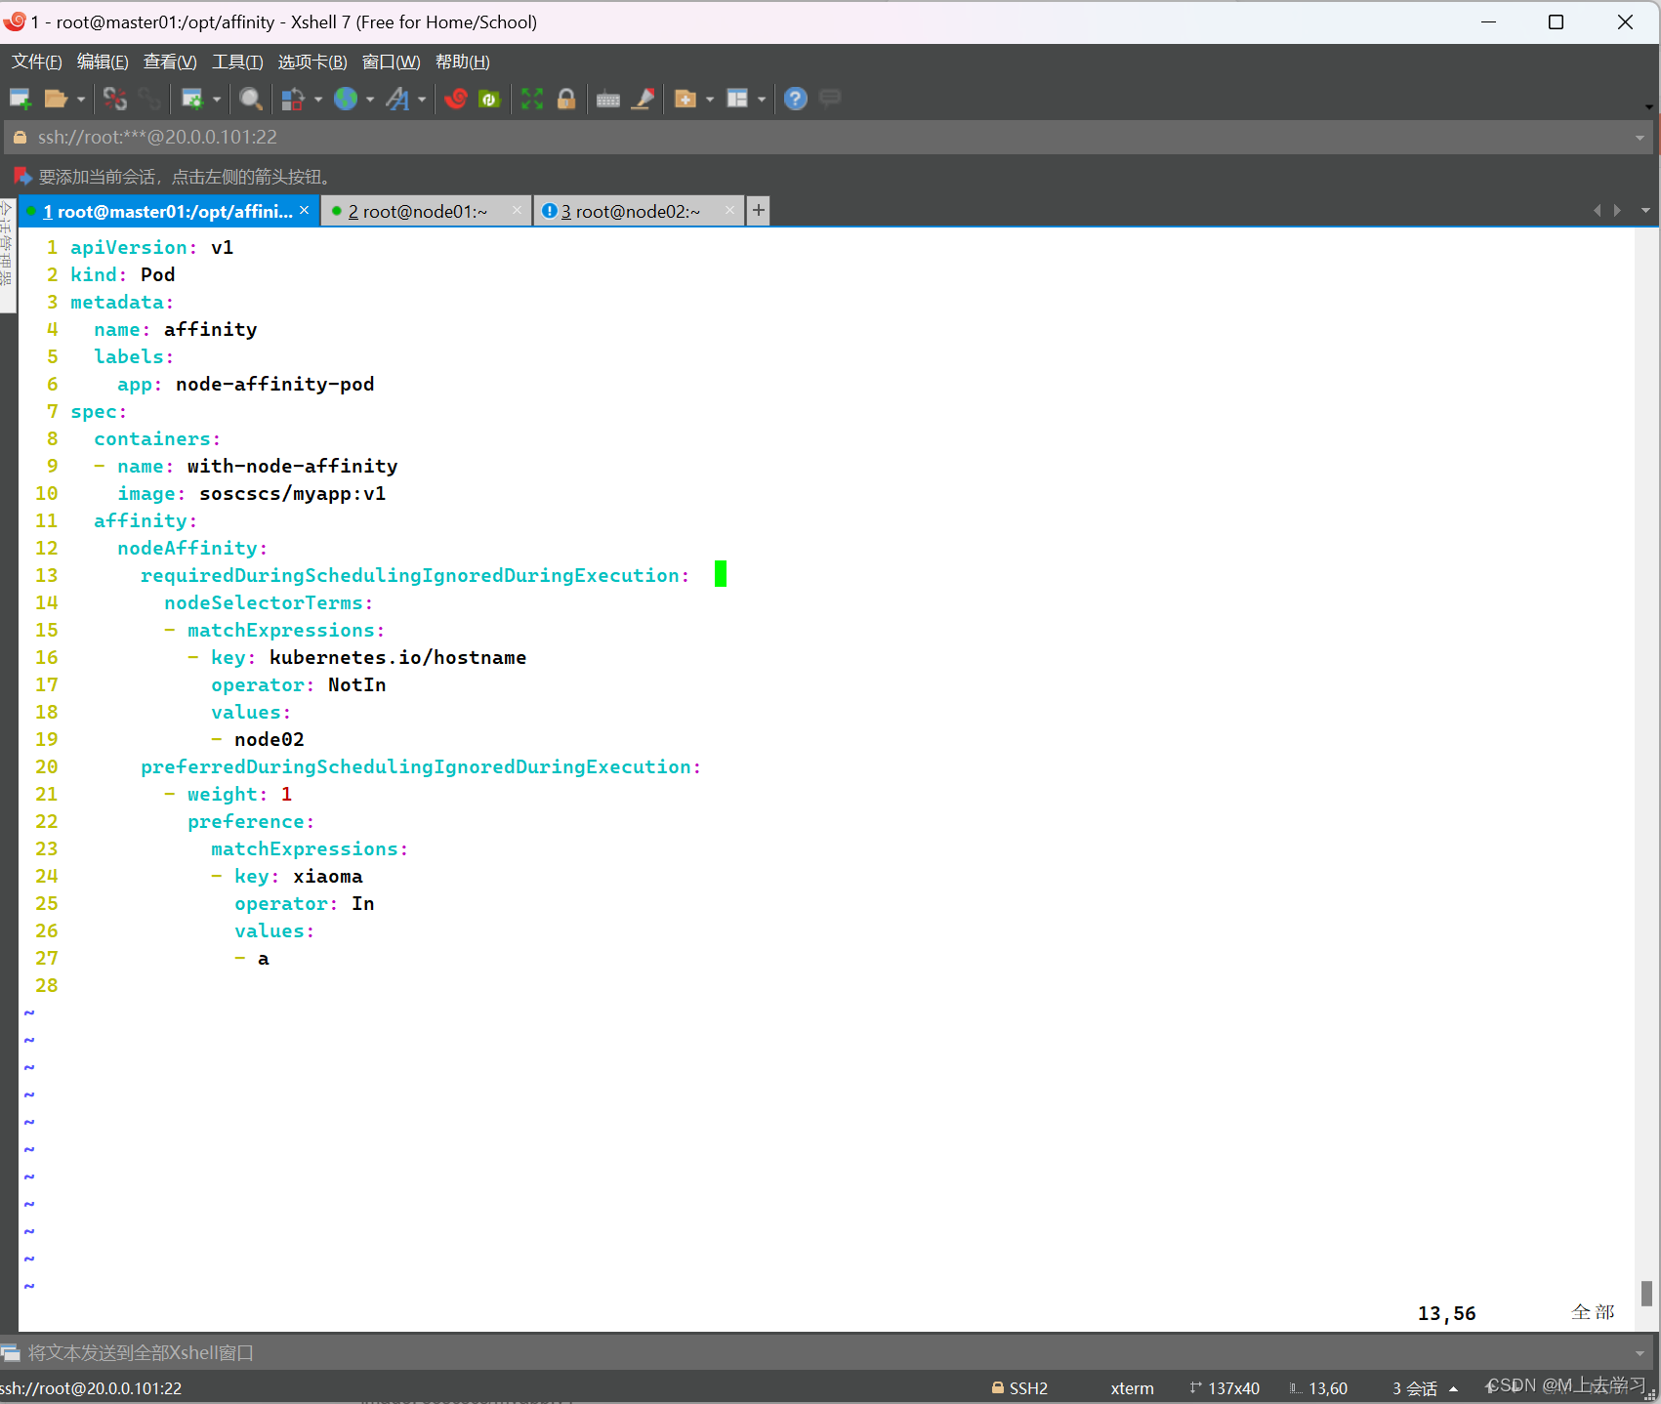
Task: Click the keyboard mapping icon
Action: pos(608,99)
